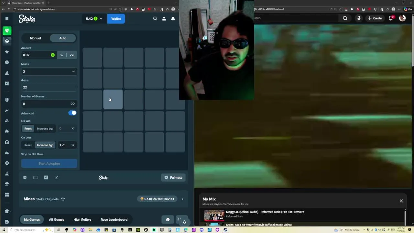This screenshot has width=414, height=233.
Task: Click Start Autoplay button
Action: click(x=49, y=163)
